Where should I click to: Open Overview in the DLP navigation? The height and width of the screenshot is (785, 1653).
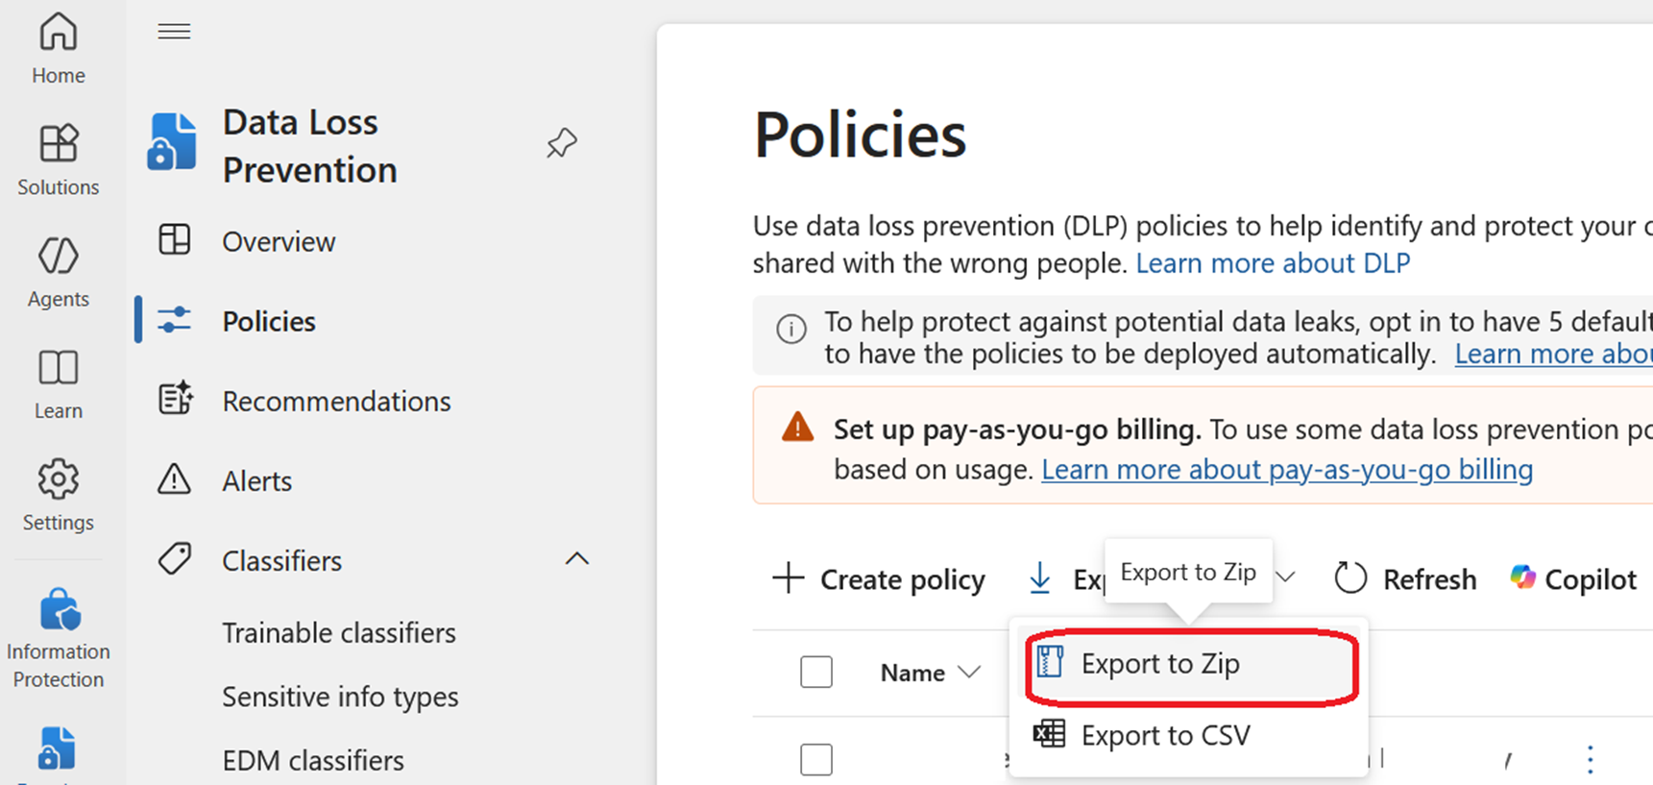click(x=279, y=241)
